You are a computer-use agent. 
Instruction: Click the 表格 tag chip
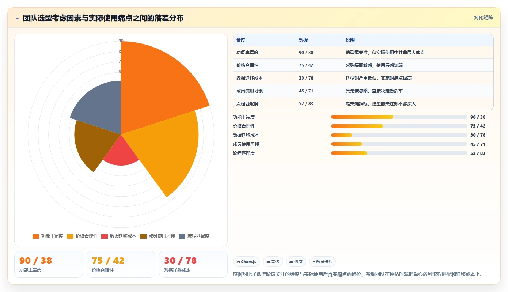(x=273, y=262)
